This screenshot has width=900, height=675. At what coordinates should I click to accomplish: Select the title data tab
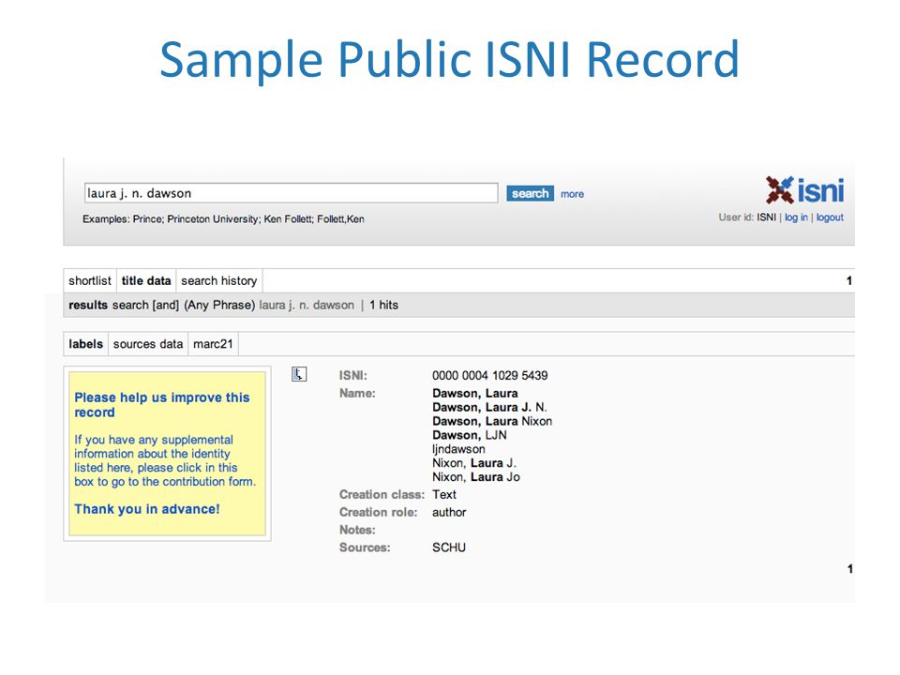pyautogui.click(x=146, y=280)
